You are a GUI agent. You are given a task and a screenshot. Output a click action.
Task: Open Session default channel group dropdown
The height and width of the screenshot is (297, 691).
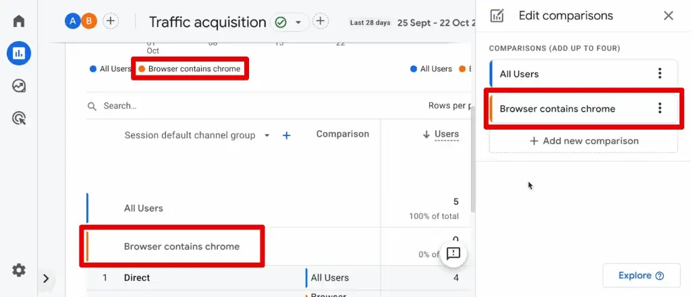pyautogui.click(x=267, y=135)
